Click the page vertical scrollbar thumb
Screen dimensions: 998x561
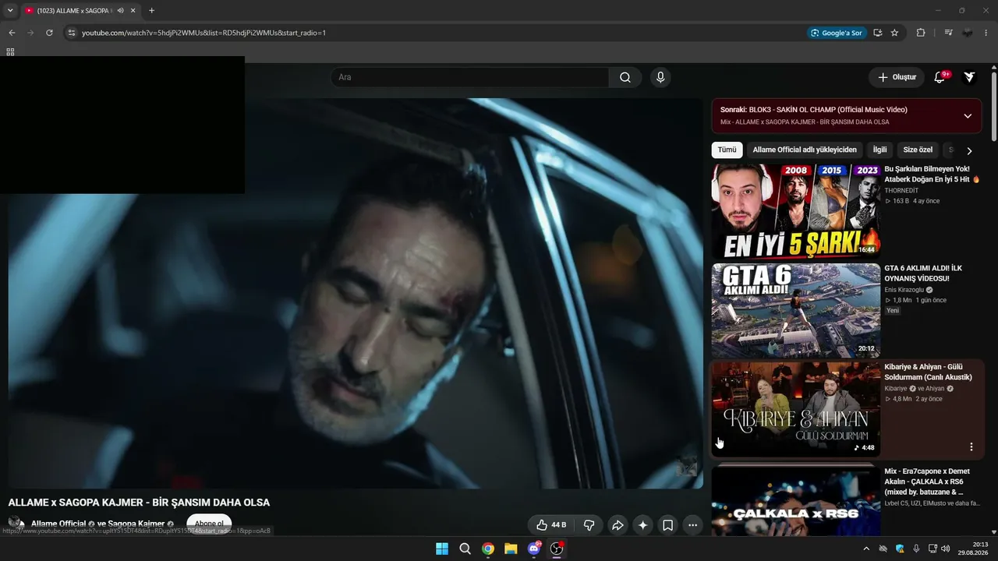tap(994, 107)
